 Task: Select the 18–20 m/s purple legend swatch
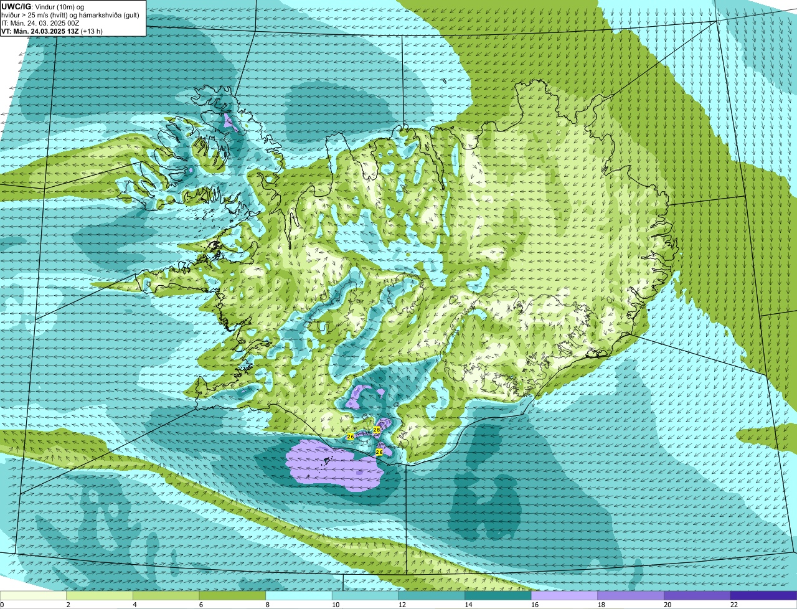(631, 596)
